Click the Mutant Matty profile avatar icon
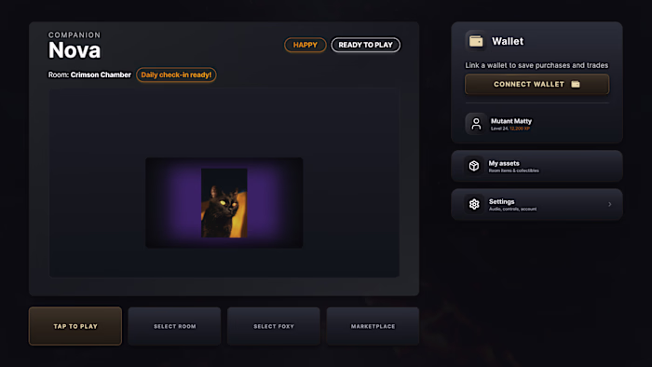The height and width of the screenshot is (367, 652). coord(476,124)
